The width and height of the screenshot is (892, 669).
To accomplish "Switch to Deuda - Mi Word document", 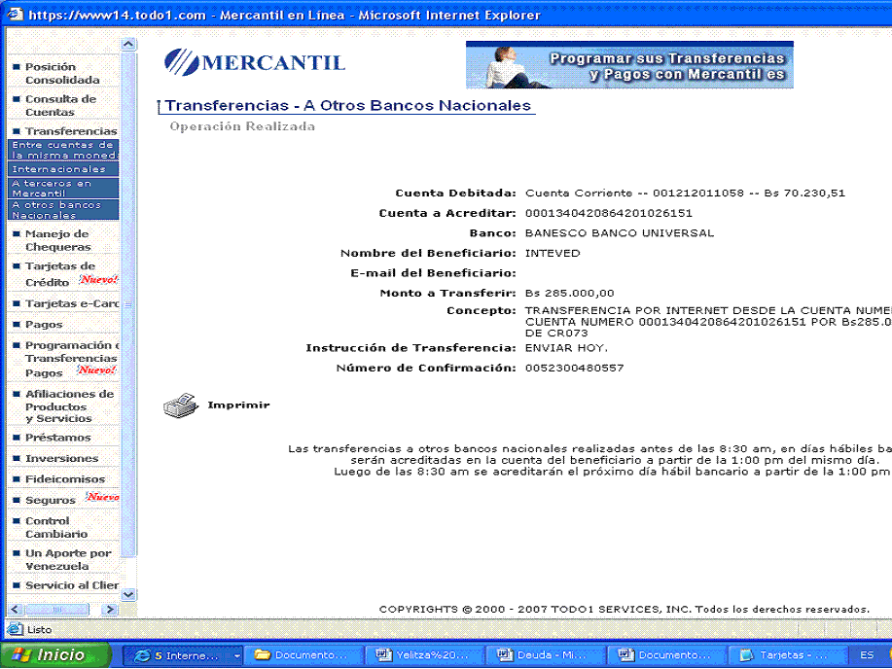I will pos(545,655).
